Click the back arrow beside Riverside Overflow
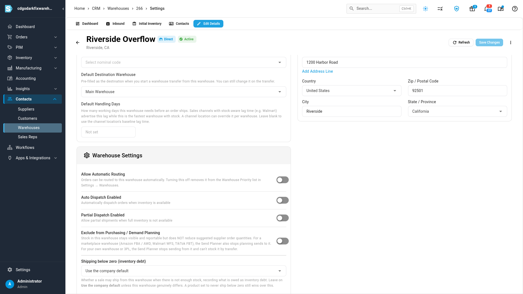 click(78, 42)
